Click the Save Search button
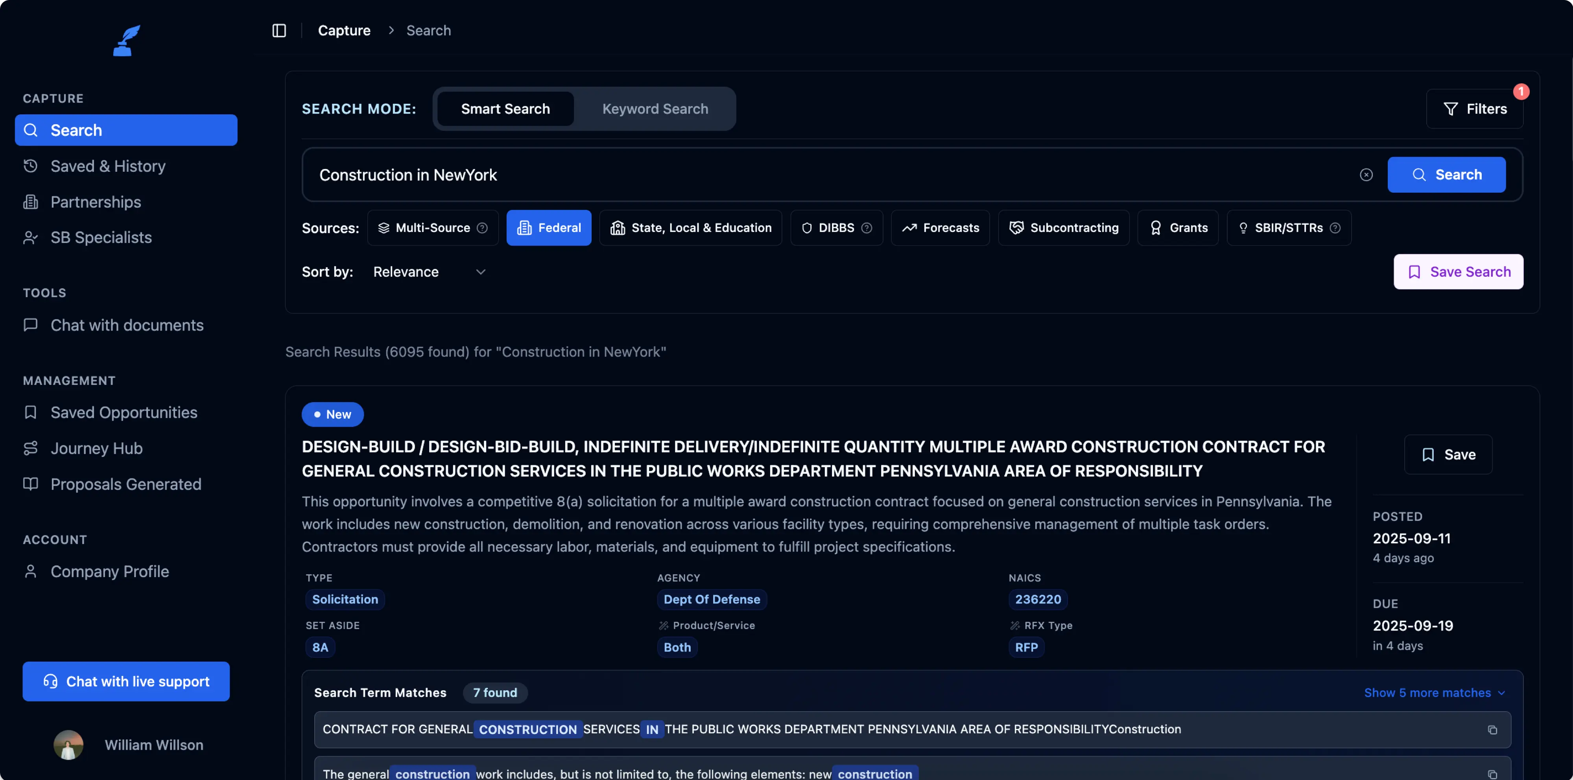Screen dimensions: 1573x780 pos(1458,272)
